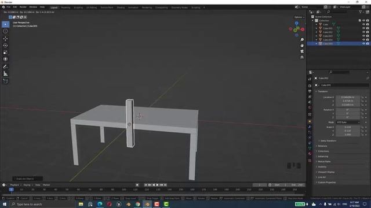Screen dimensions: 371x208
Task: Jump to timeline start frame
Action: 146,185
